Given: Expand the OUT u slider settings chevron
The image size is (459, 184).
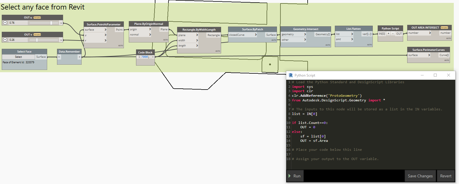Looking at the screenshot, I should pyautogui.click(x=5, y=23).
